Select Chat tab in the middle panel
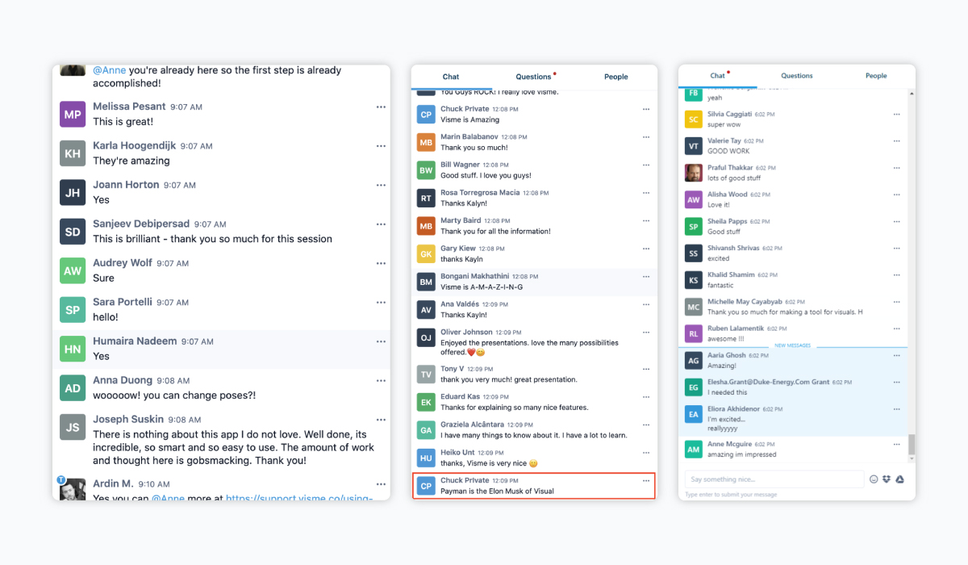The image size is (968, 565). 451,77
